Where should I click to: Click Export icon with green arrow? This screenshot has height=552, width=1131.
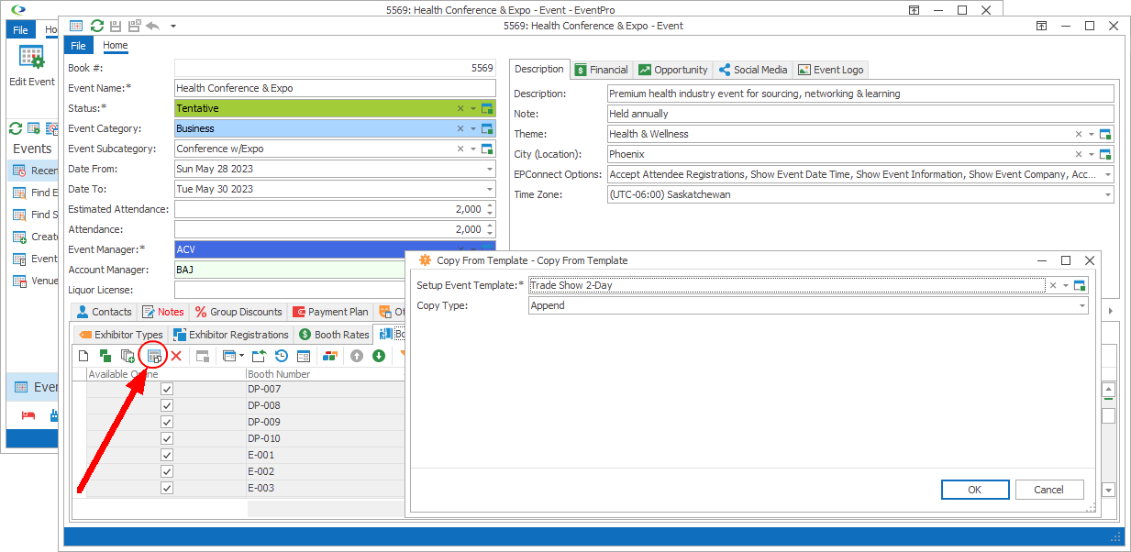click(x=260, y=356)
